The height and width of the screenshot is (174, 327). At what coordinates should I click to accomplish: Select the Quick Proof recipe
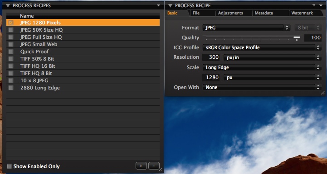coord(83,52)
